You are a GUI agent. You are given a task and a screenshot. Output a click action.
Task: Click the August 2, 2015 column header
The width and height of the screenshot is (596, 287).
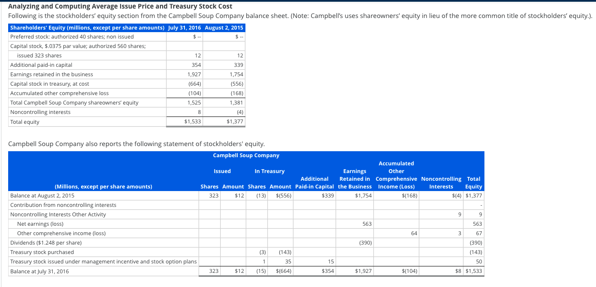coord(224,27)
